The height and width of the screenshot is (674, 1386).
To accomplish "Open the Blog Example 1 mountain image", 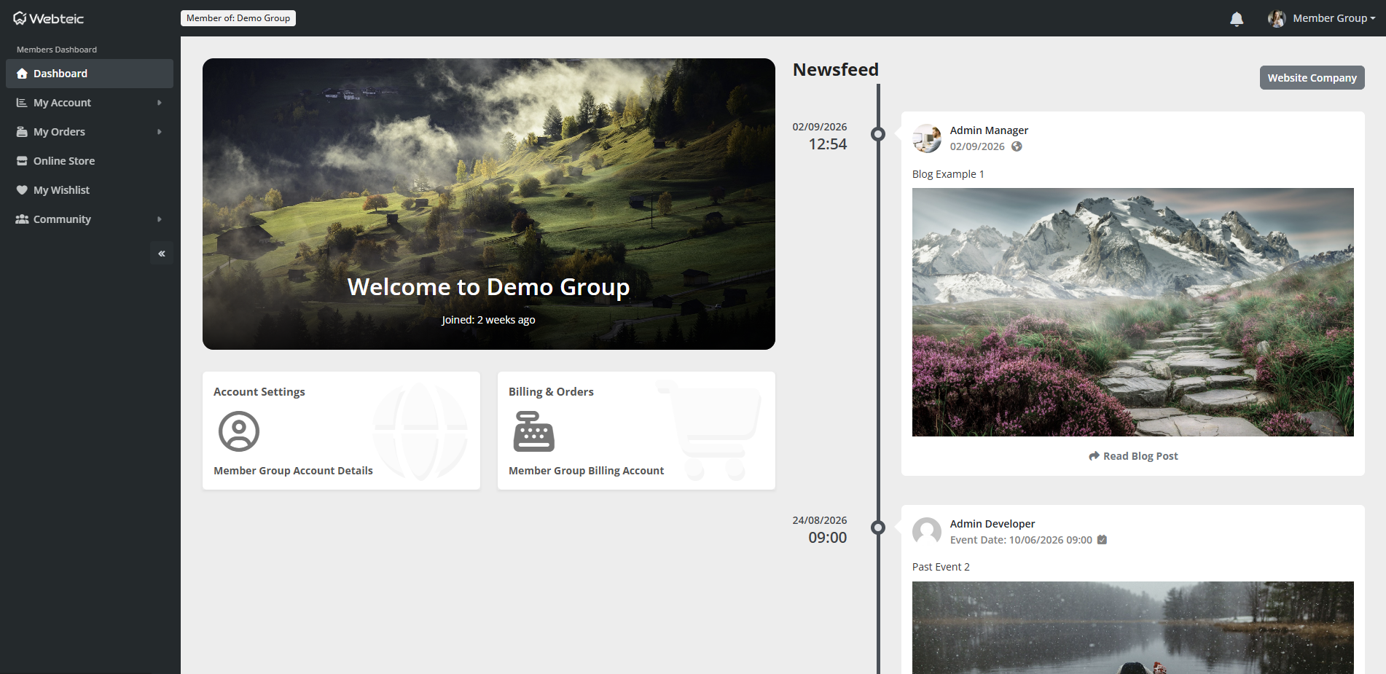I will [x=1132, y=313].
